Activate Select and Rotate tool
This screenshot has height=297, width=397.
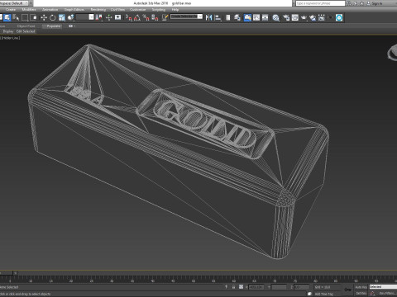click(x=52, y=17)
